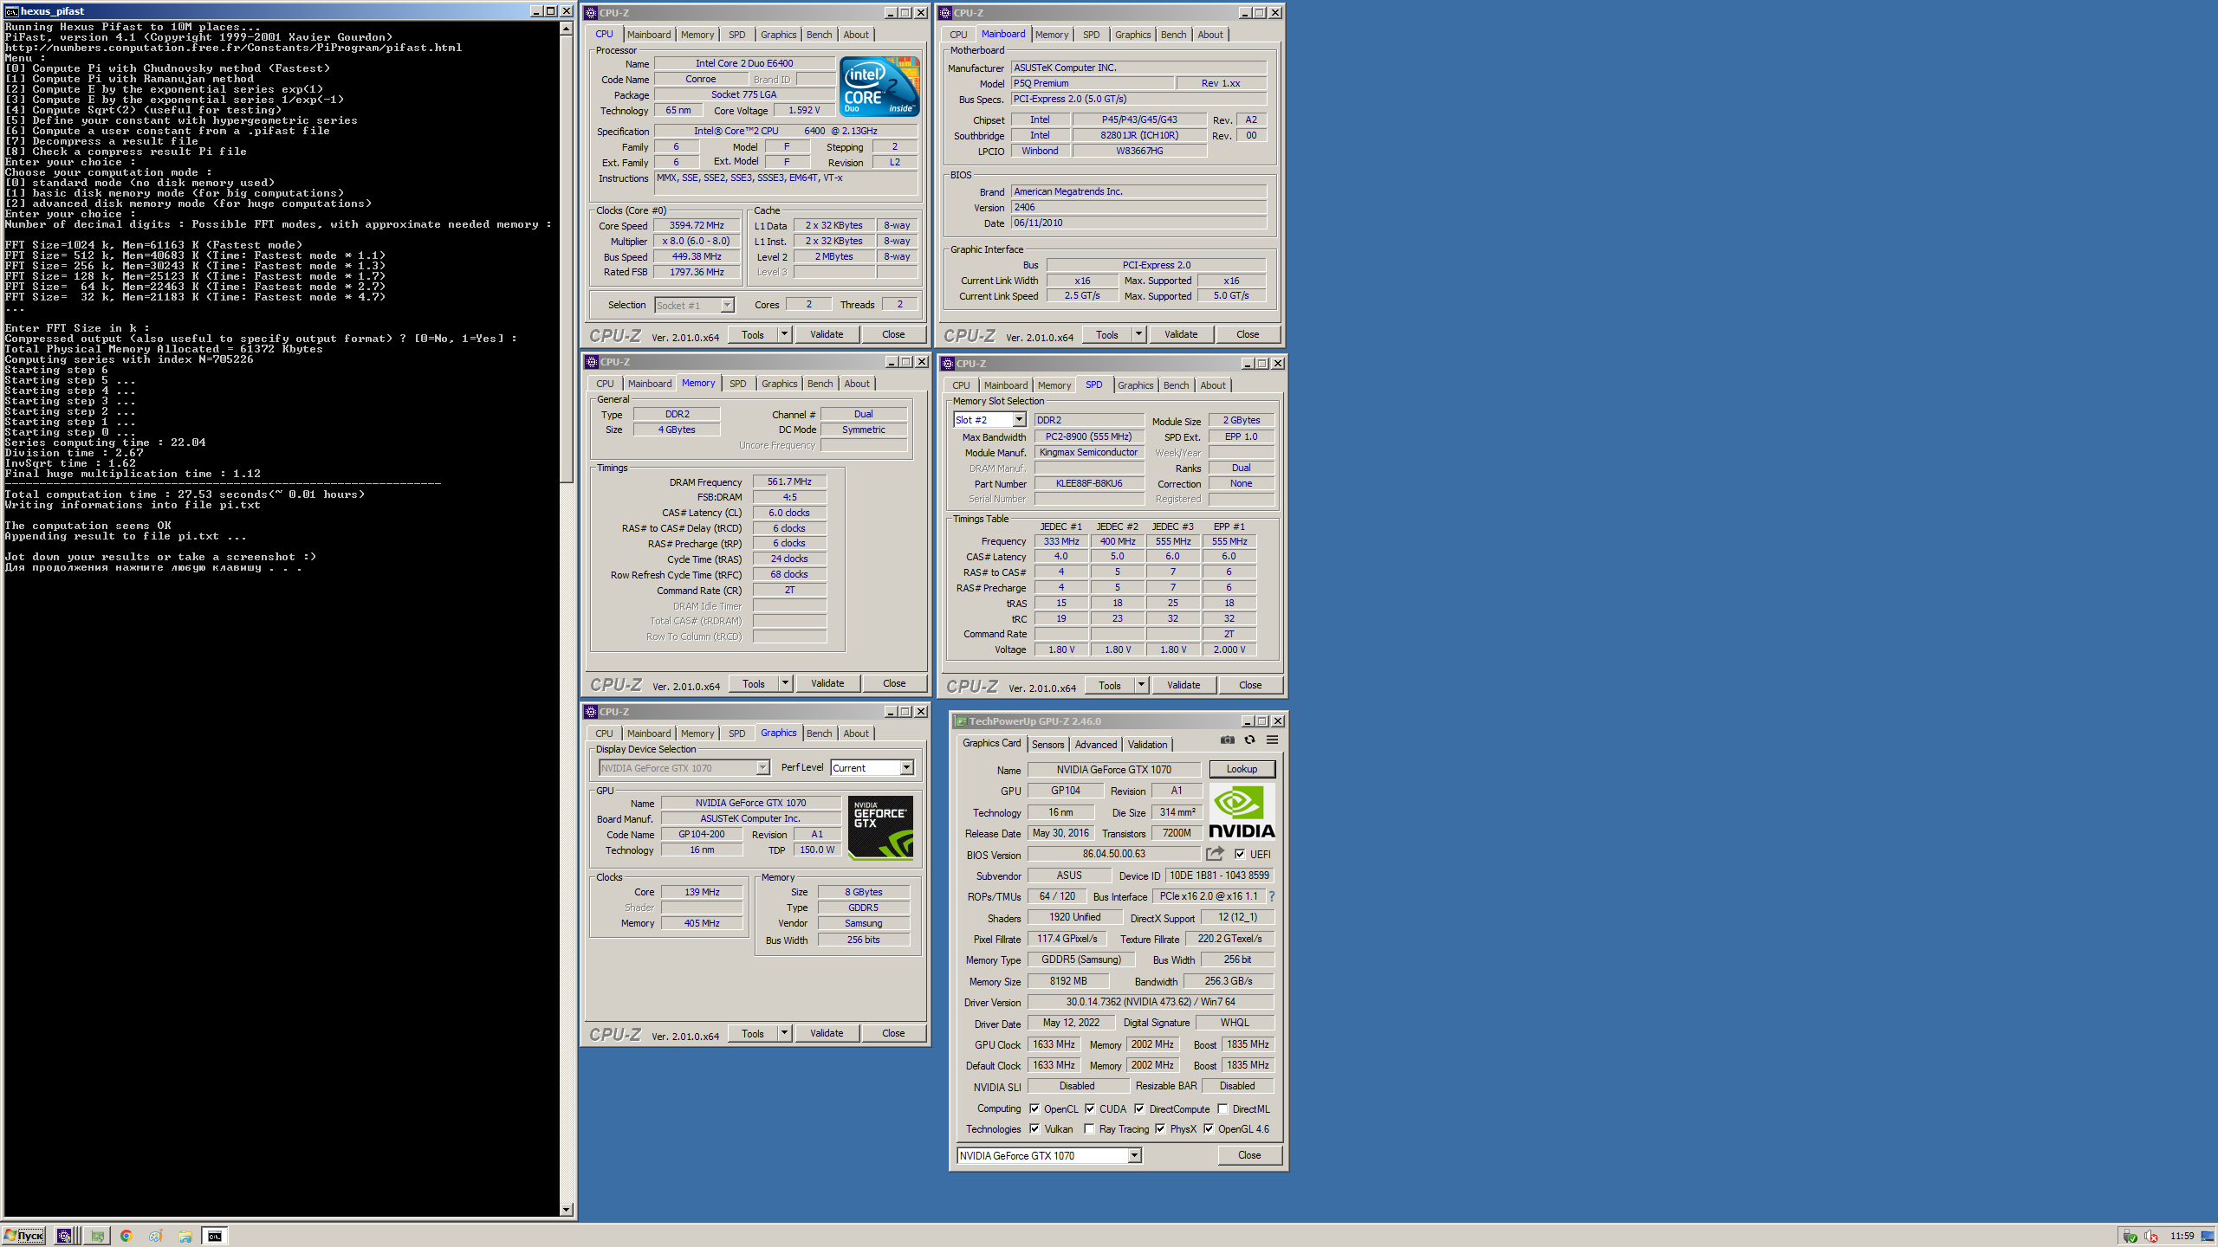Click the Bus Interface question mark icon
This screenshot has width=2218, height=1247.
1272,896
